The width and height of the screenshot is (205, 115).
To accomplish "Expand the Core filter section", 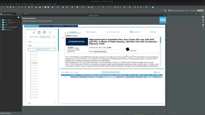I will pos(55,41).
